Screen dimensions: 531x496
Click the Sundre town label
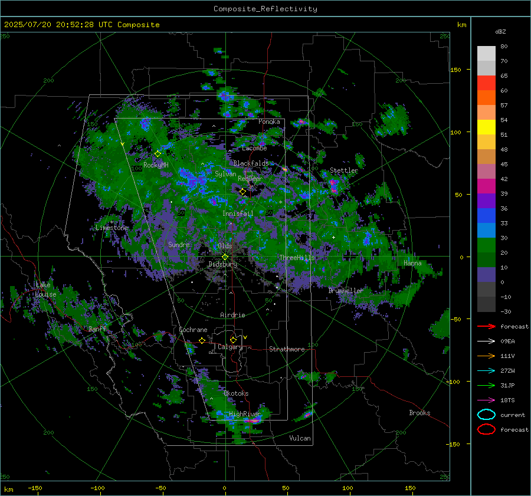click(x=179, y=244)
